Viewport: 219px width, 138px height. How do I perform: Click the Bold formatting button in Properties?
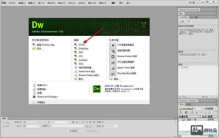coord(73,122)
